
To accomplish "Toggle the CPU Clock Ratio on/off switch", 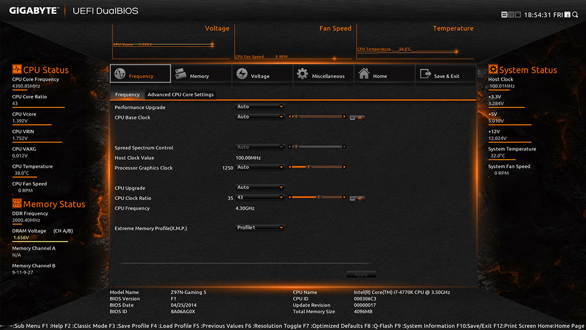I will (357, 198).
